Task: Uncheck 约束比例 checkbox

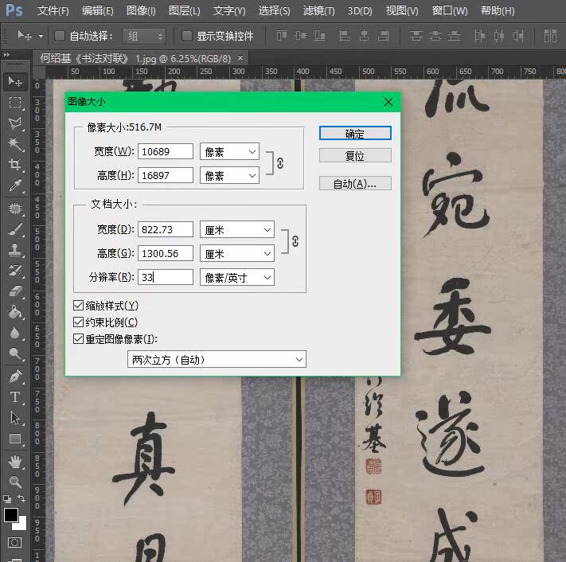Action: (x=78, y=322)
